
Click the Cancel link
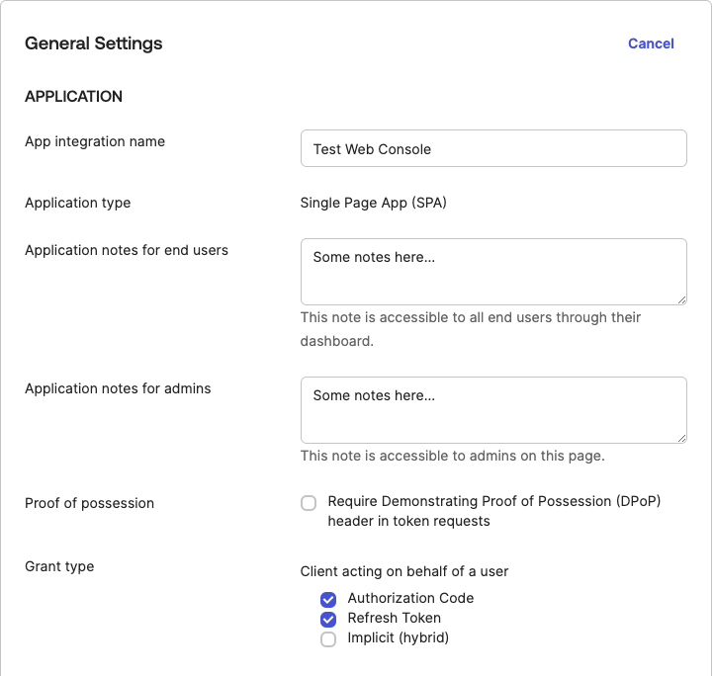[651, 43]
